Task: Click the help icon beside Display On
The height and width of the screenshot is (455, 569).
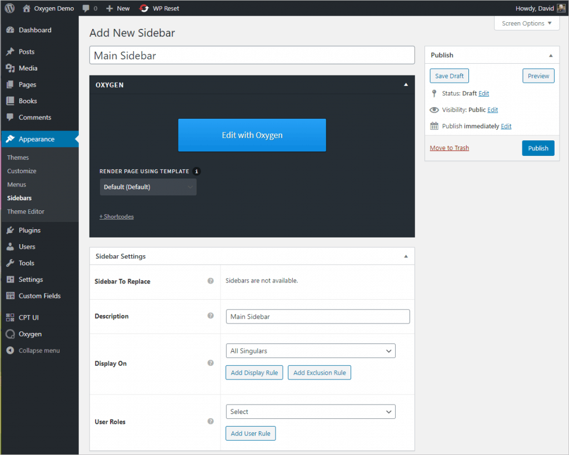Action: coord(211,363)
